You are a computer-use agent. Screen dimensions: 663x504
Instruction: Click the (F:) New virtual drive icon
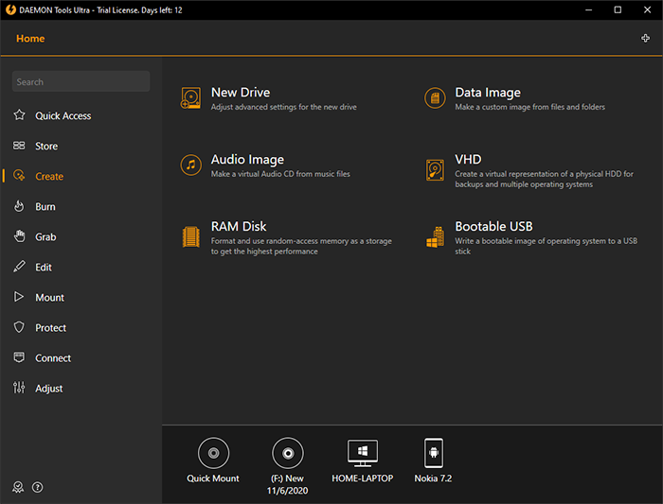pos(288,453)
